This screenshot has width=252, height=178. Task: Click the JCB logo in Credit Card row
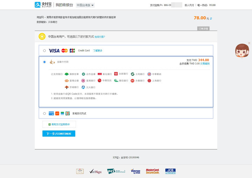click(72, 51)
